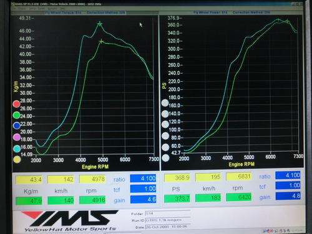The height and width of the screenshot is (234, 312).
Task: Click the torque gain value 4.6
Action: pyautogui.click(x=143, y=199)
